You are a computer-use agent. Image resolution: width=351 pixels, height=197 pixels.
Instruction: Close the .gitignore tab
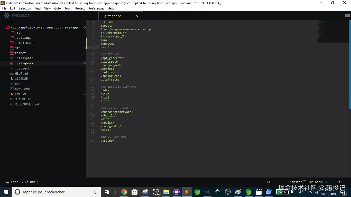pyautogui.click(x=137, y=16)
